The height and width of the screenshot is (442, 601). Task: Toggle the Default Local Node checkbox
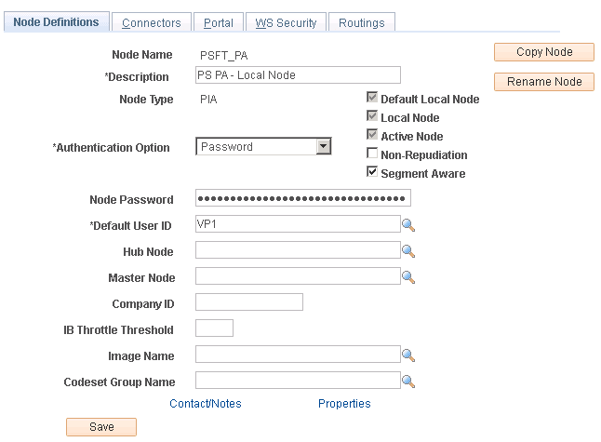pos(372,98)
